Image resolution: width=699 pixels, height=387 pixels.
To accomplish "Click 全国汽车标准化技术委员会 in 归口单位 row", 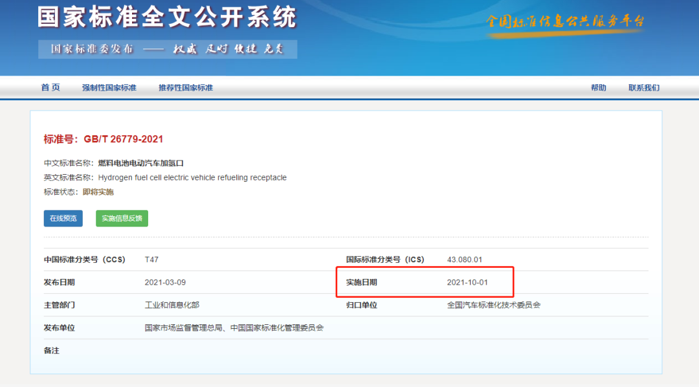I will (x=493, y=305).
